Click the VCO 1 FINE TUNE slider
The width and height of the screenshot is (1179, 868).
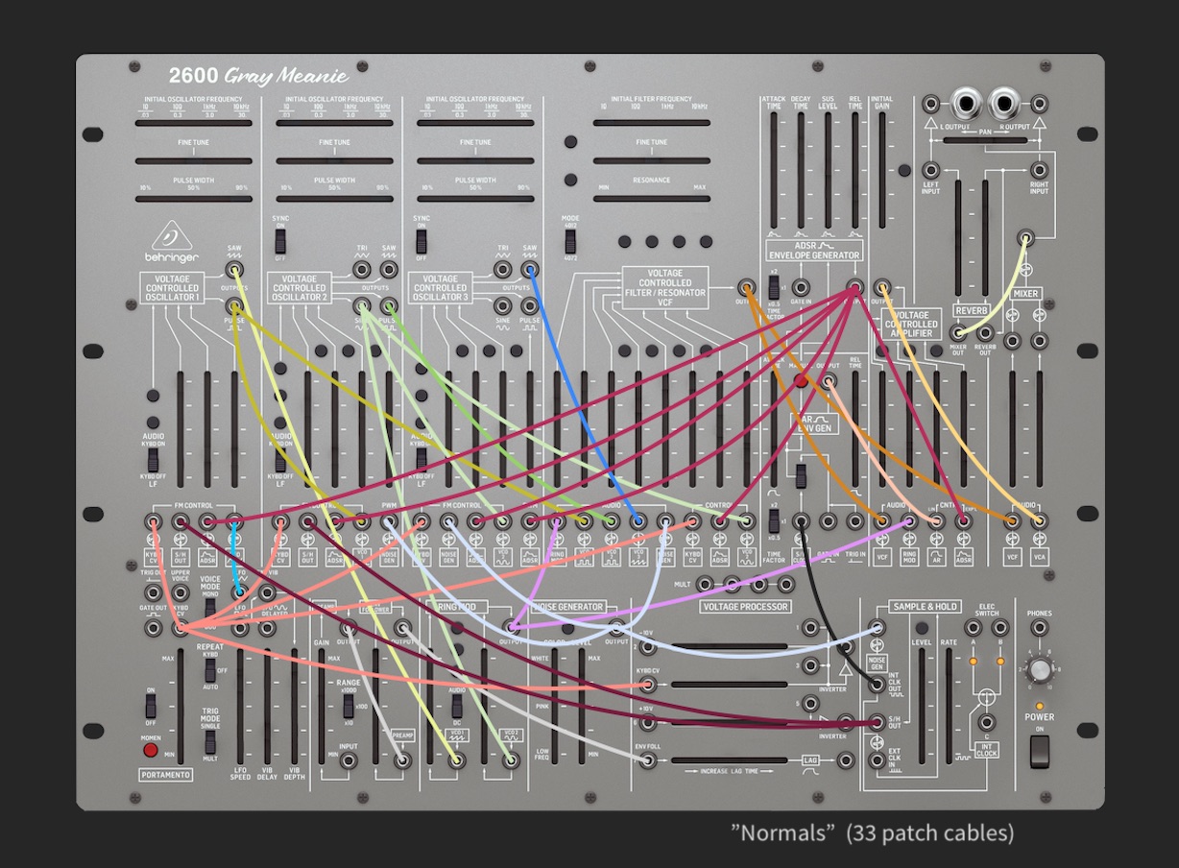193,161
